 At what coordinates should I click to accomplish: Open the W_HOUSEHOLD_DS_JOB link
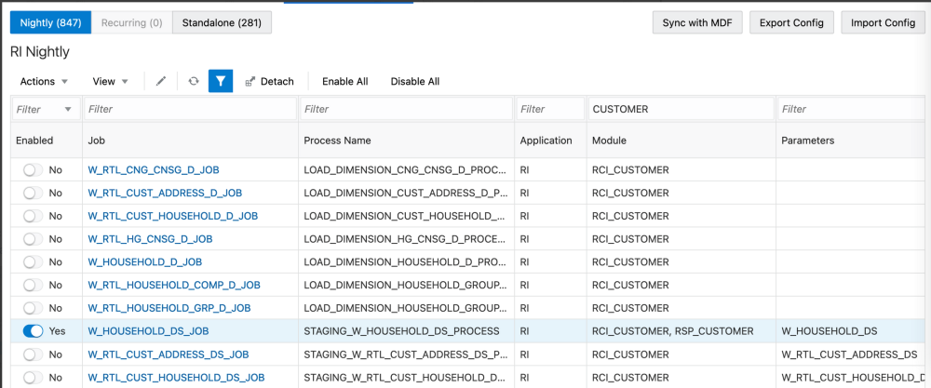(148, 331)
